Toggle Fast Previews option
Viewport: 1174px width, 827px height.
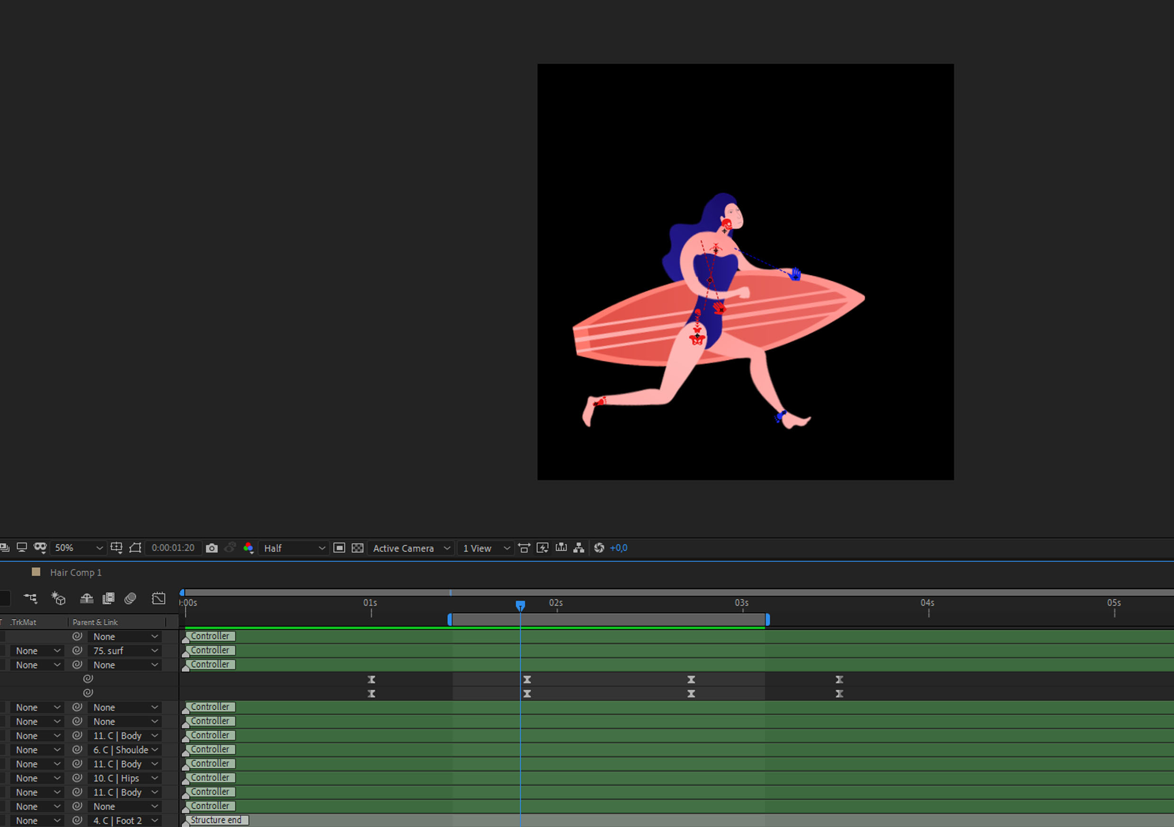pyautogui.click(x=543, y=548)
